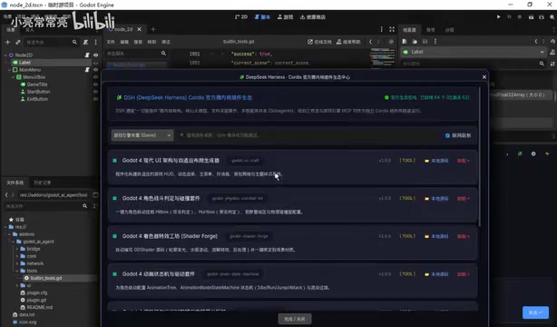The height and width of the screenshot is (327, 557).
Task: Click the instance child scene link icon
Action: click(18, 42)
